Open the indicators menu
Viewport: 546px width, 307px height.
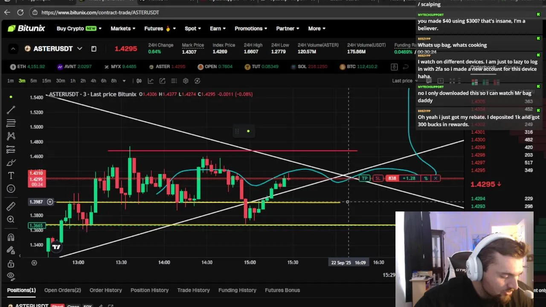151,81
